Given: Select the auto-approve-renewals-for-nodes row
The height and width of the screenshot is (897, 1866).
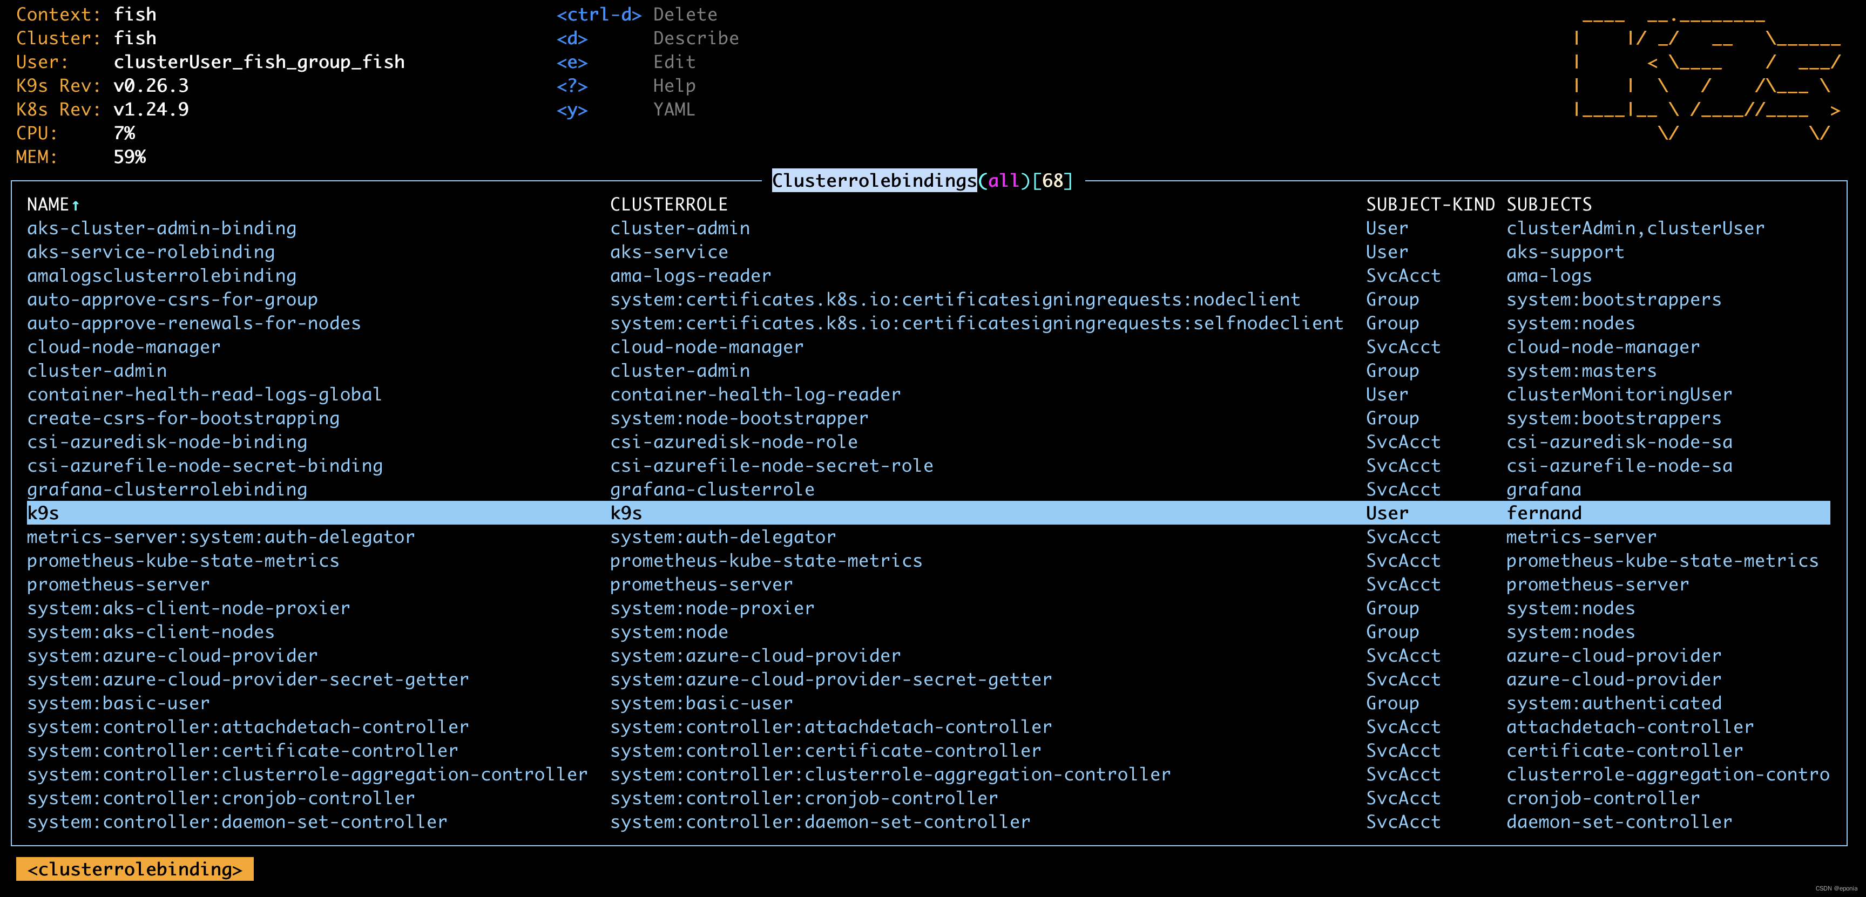Looking at the screenshot, I should (x=929, y=324).
